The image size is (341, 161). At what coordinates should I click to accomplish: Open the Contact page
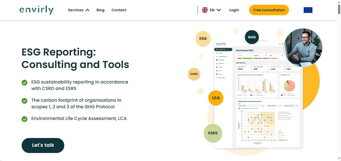[119, 10]
